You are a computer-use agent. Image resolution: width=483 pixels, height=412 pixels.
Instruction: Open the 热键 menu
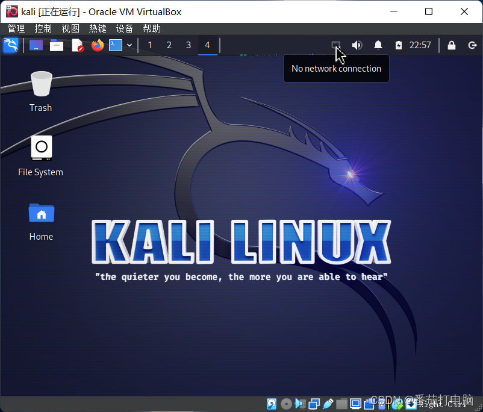pyautogui.click(x=98, y=29)
